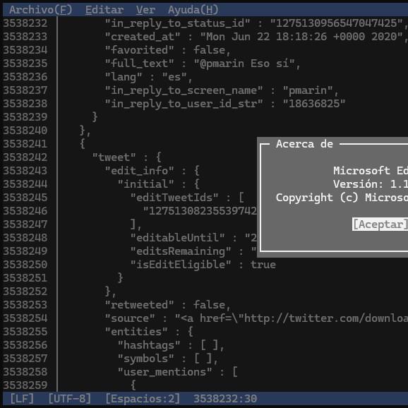Open the Ayuda(H) menu
408x408 pixels.
(193, 10)
